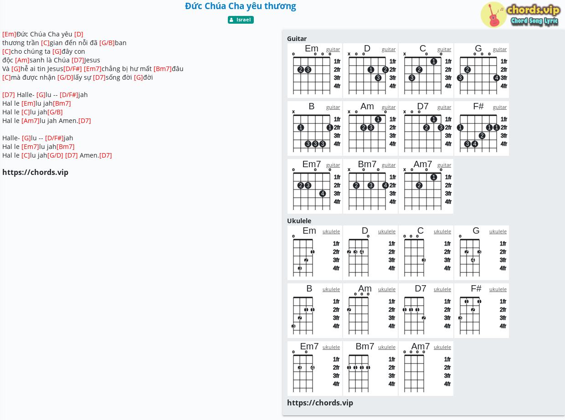This screenshot has width=565, height=420.
Task: Click [Am7] chord before 'lu jah Amen.'
Action: pyautogui.click(x=31, y=121)
